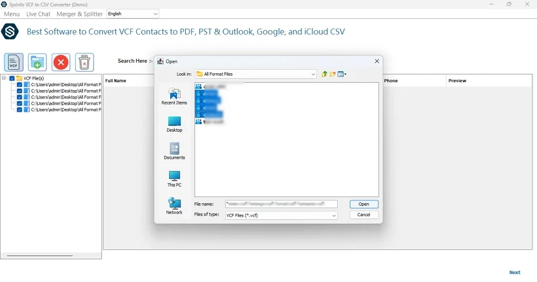The width and height of the screenshot is (537, 282).
Task: Click the Full Name column header
Action: (116, 81)
